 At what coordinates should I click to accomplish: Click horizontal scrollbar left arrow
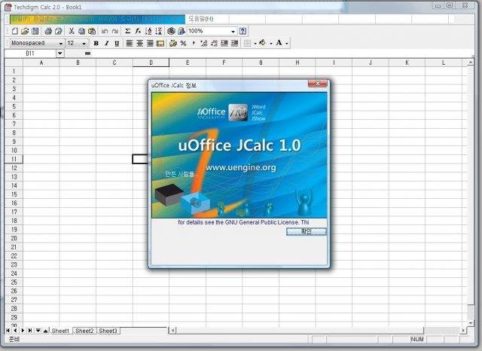172,331
